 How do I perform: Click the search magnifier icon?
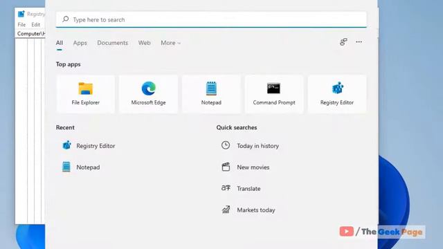tap(66, 19)
